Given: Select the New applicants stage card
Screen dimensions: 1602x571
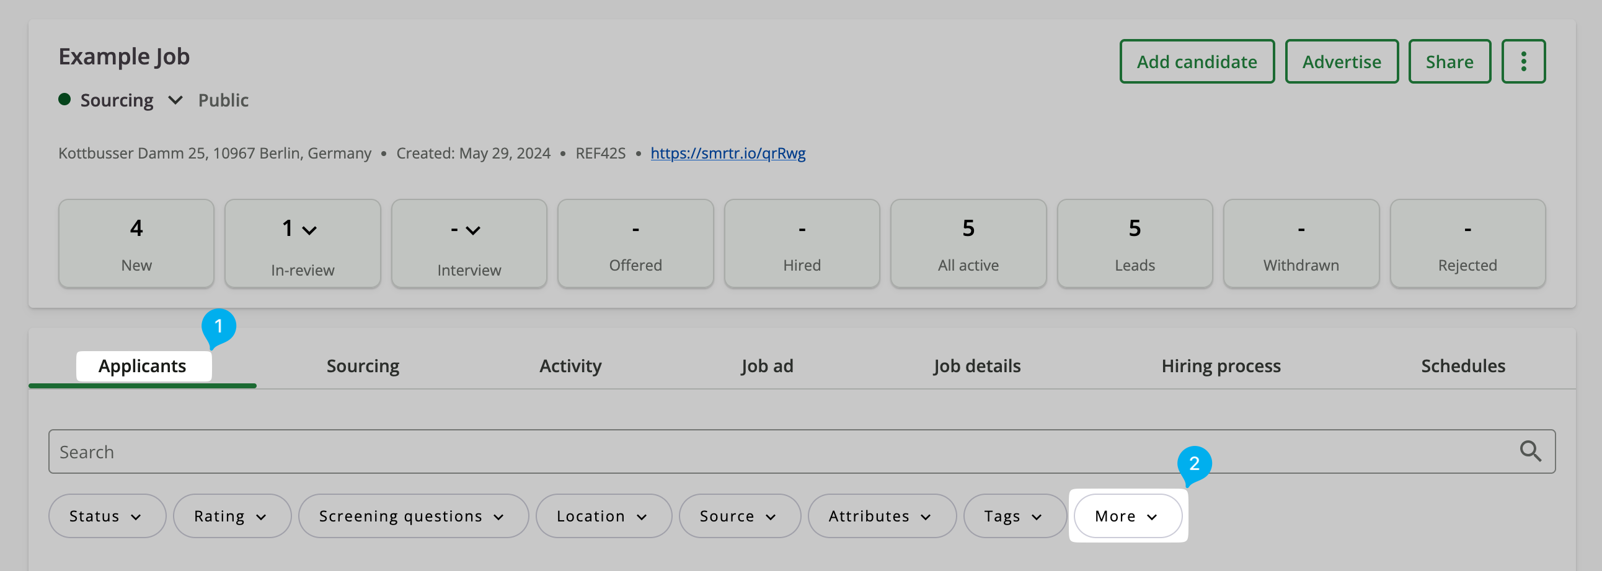Looking at the screenshot, I should click(x=136, y=243).
